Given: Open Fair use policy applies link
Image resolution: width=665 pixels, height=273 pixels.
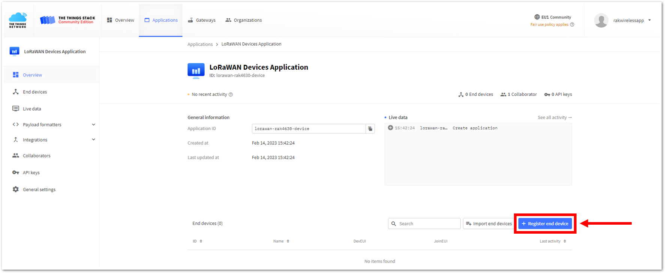Looking at the screenshot, I should pos(549,25).
